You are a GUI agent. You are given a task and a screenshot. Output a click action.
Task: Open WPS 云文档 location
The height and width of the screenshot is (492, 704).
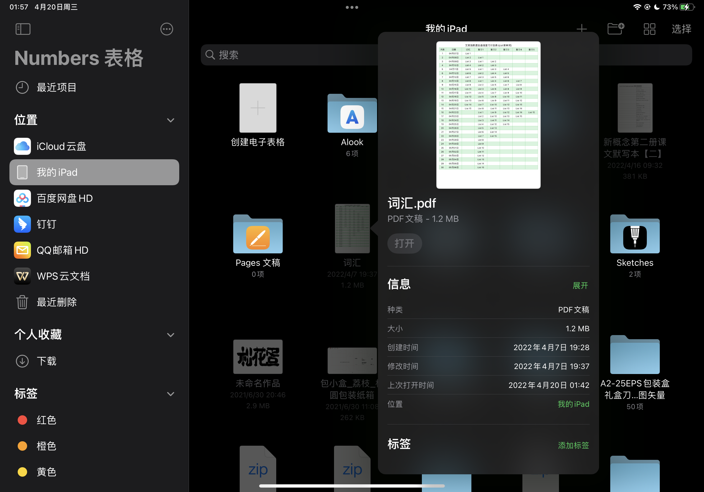coord(63,276)
